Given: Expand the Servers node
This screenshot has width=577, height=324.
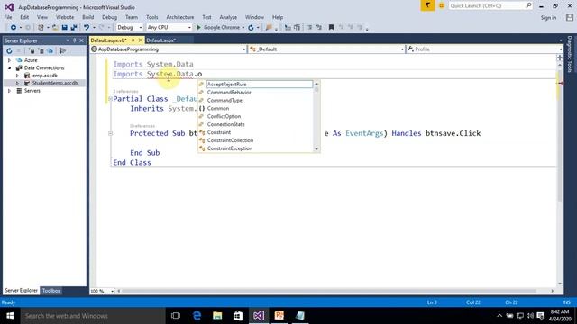Looking at the screenshot, I should click(x=9, y=91).
